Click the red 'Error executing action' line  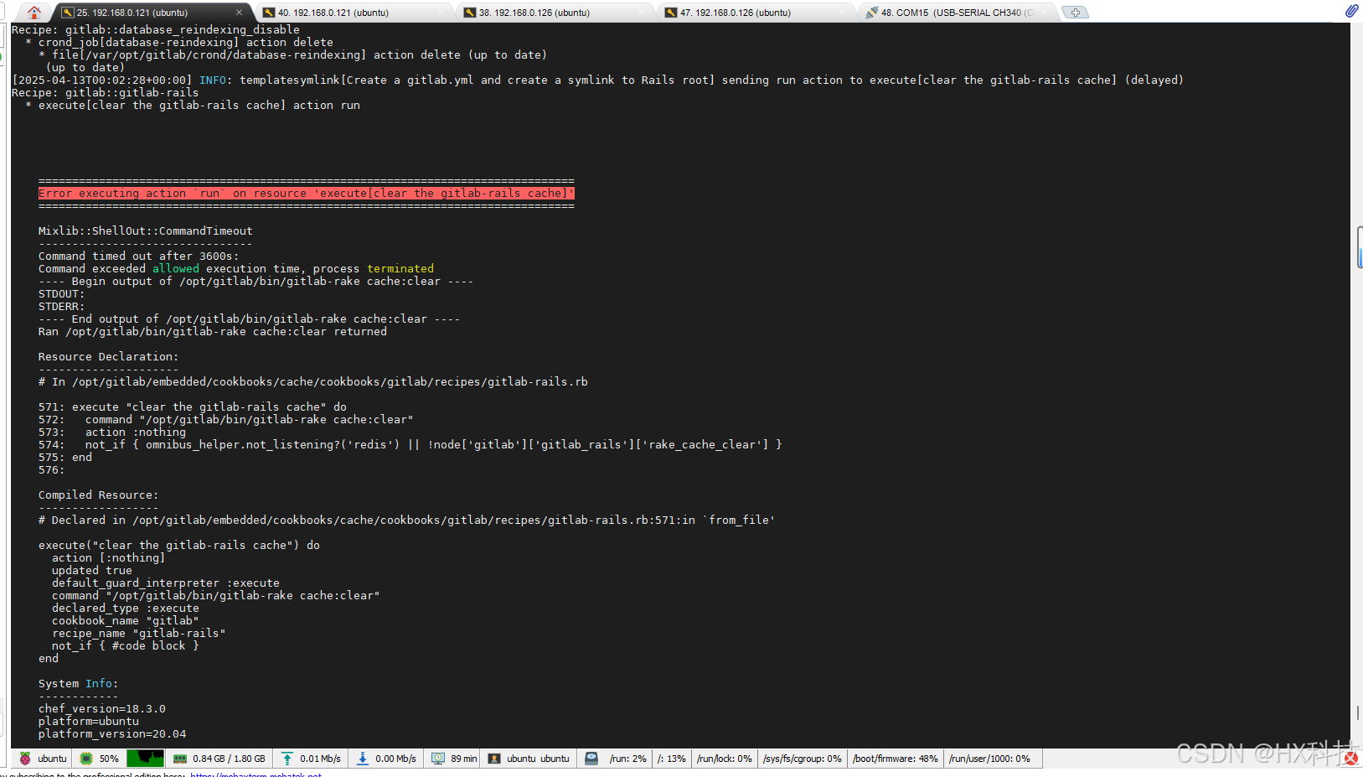tap(307, 194)
